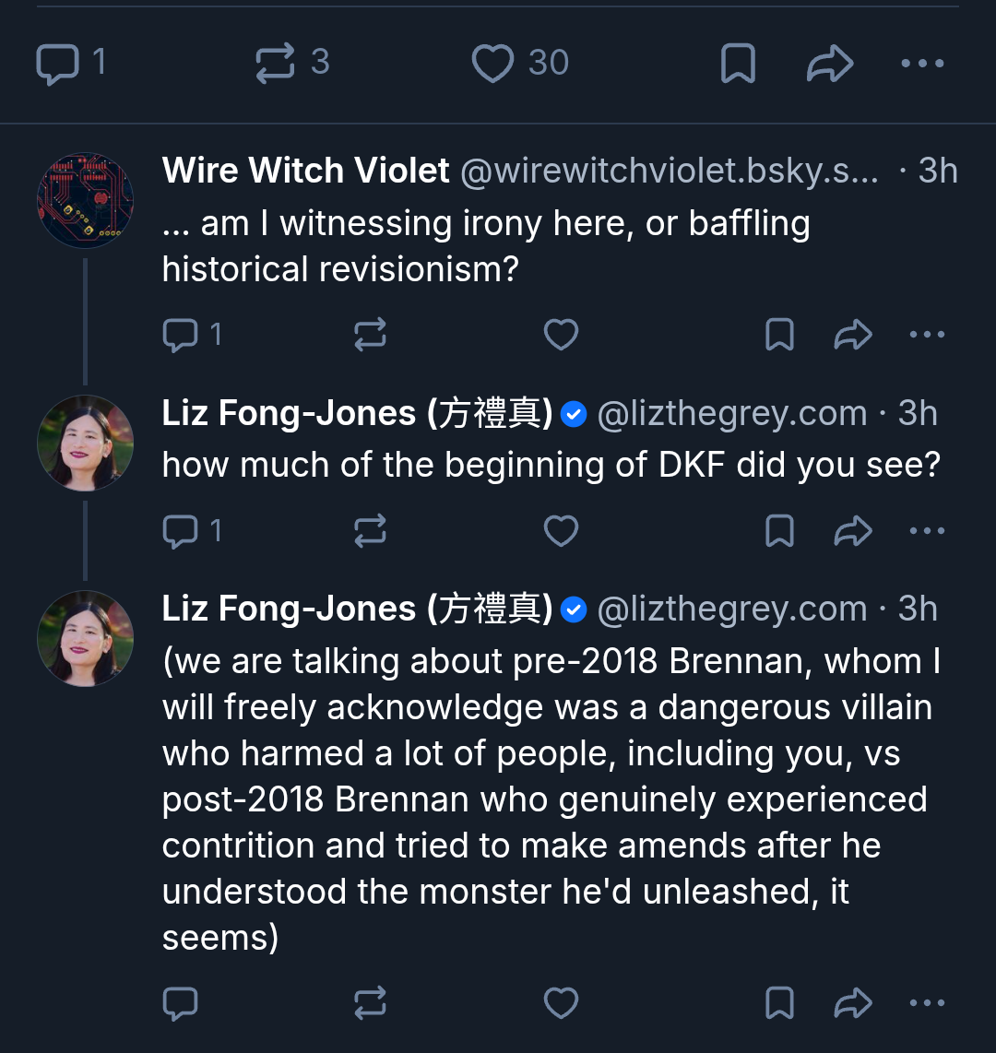The image size is (996, 1053).
Task: Reply to Wire Witch Violet's comment
Action: pyautogui.click(x=180, y=335)
